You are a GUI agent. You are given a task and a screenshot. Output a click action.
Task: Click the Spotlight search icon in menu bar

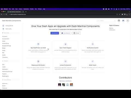coord(114,9)
